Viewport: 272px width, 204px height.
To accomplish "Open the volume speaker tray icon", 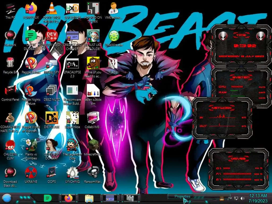I will click(243, 198).
